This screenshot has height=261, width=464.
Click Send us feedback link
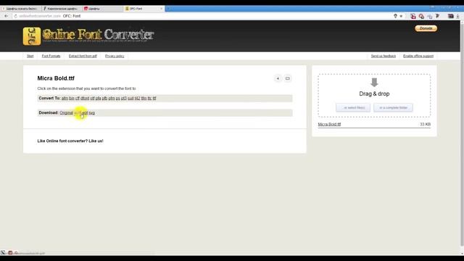click(384, 56)
